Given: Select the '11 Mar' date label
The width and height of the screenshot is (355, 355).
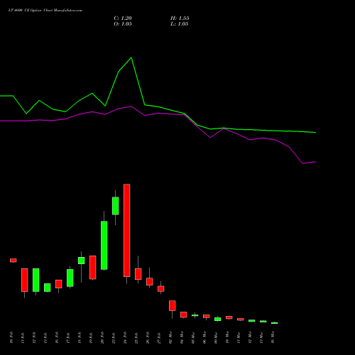Looking at the screenshot, I should [x=239, y=337].
